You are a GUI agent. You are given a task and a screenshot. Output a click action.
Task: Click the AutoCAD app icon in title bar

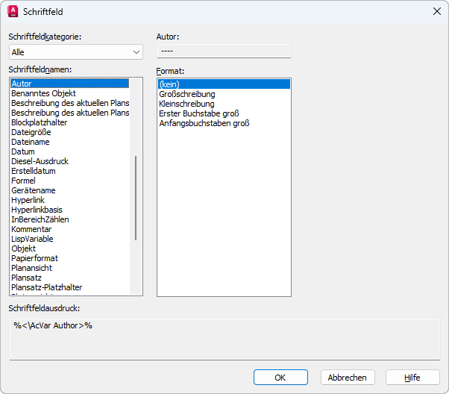pyautogui.click(x=13, y=11)
